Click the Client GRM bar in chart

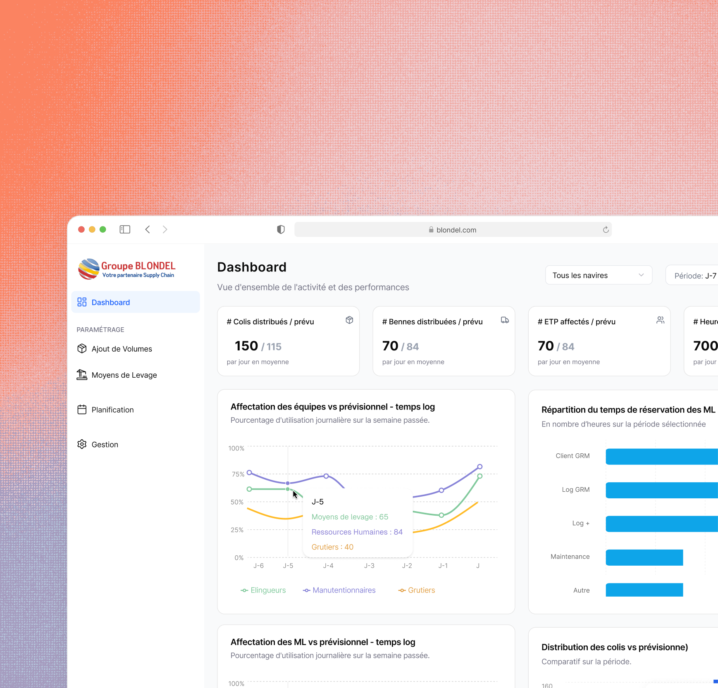point(662,456)
